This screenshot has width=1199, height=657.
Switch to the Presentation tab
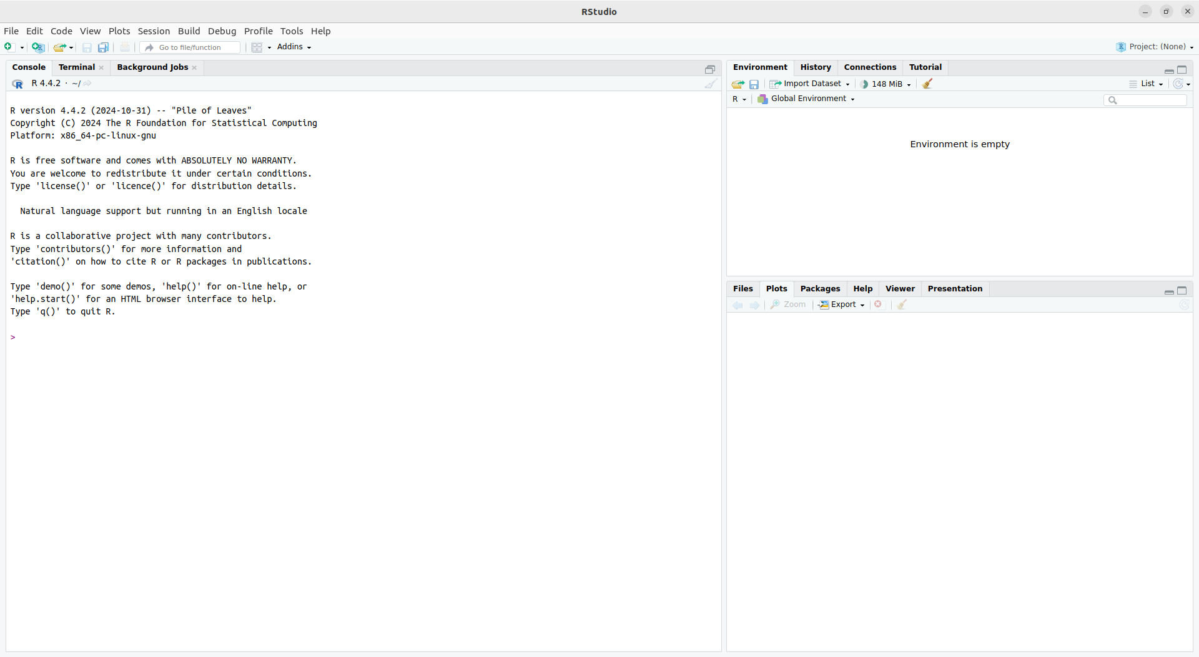(955, 289)
